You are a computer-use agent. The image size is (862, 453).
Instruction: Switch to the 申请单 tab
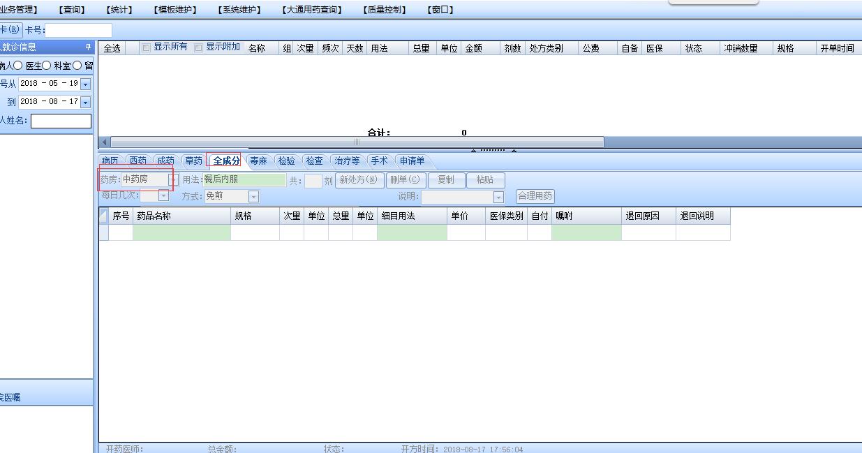tap(412, 161)
